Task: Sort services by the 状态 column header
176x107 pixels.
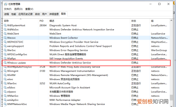Action: tap(140, 21)
